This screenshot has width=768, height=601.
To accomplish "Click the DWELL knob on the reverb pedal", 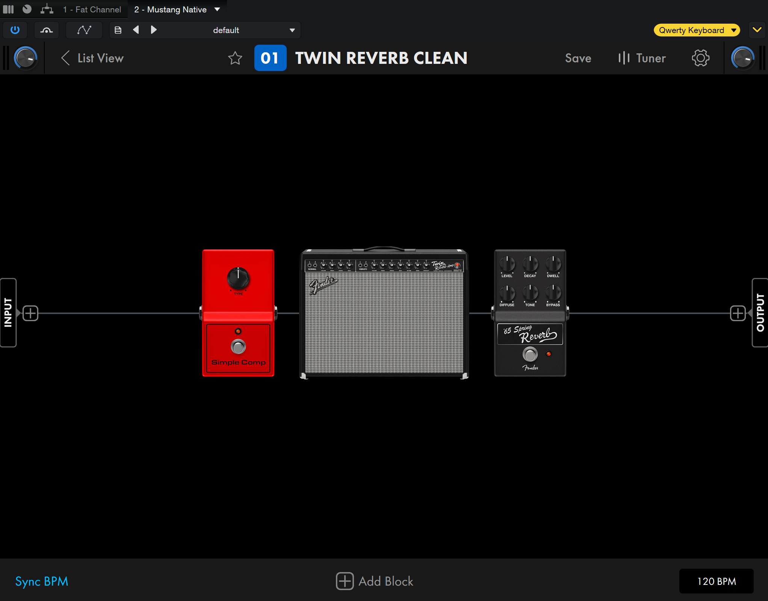I will [553, 264].
